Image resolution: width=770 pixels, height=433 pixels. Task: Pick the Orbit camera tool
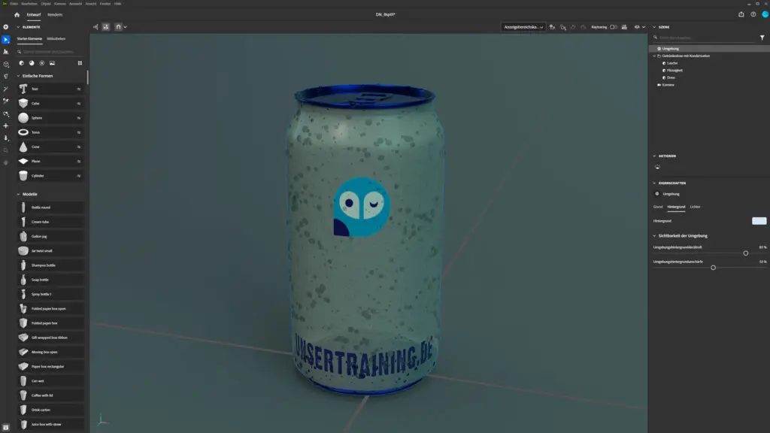coord(6,114)
